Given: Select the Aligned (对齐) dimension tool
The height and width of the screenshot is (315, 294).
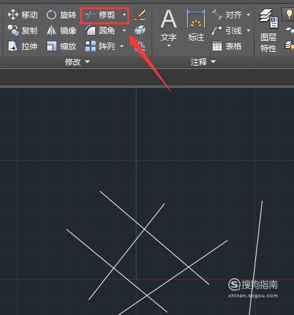Looking at the screenshot, I should tap(226, 15).
